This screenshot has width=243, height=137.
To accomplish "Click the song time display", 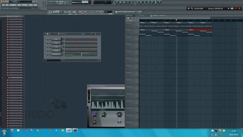I will tap(59, 3).
